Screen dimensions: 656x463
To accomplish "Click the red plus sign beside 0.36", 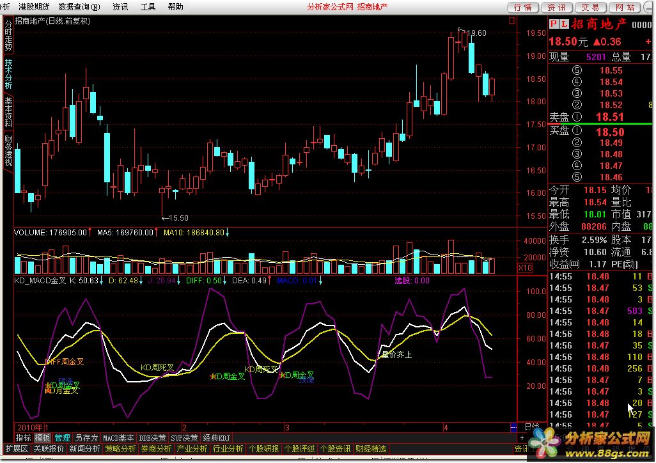I will click(648, 42).
